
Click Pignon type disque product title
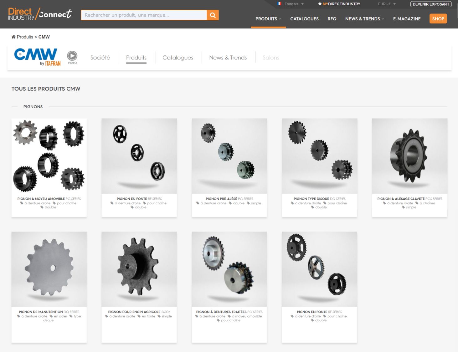click(311, 199)
